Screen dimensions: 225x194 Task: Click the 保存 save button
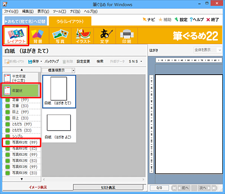pyautogui.click(x=33, y=62)
